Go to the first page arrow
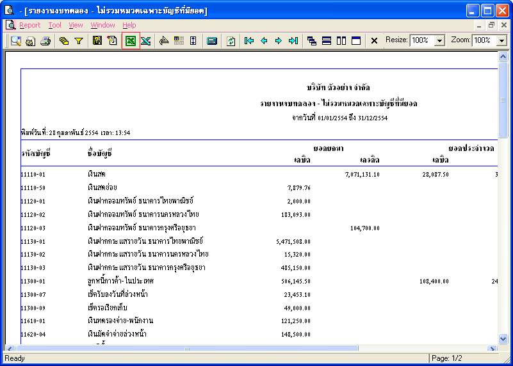The height and width of the screenshot is (366, 513). click(249, 41)
